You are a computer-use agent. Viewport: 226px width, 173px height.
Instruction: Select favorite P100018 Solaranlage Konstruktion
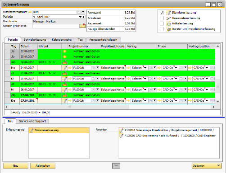[169, 130]
